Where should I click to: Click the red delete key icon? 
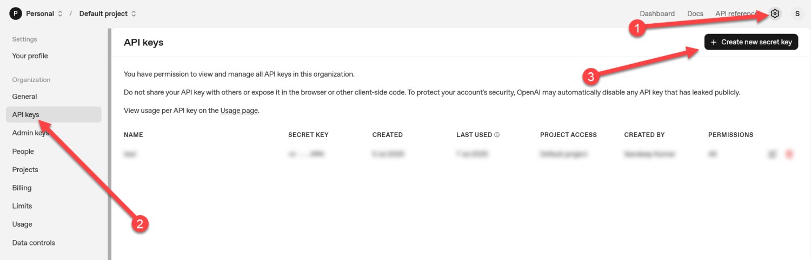tap(789, 154)
